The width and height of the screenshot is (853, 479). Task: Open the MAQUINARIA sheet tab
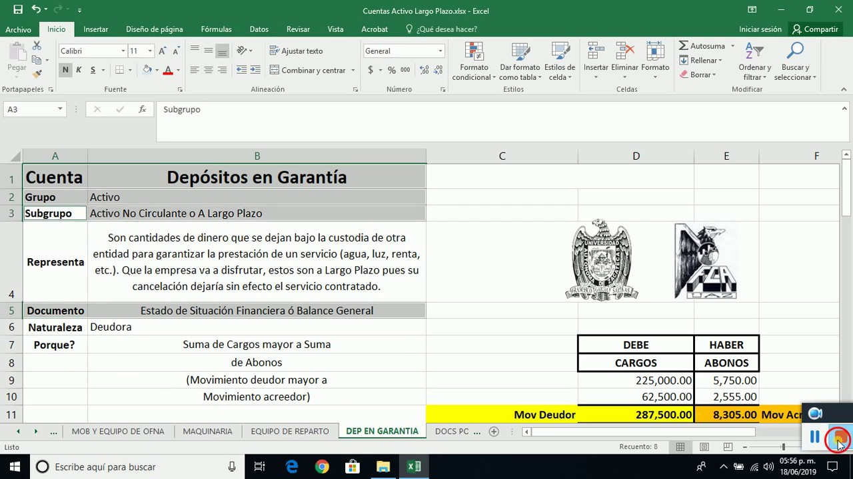[x=207, y=431]
